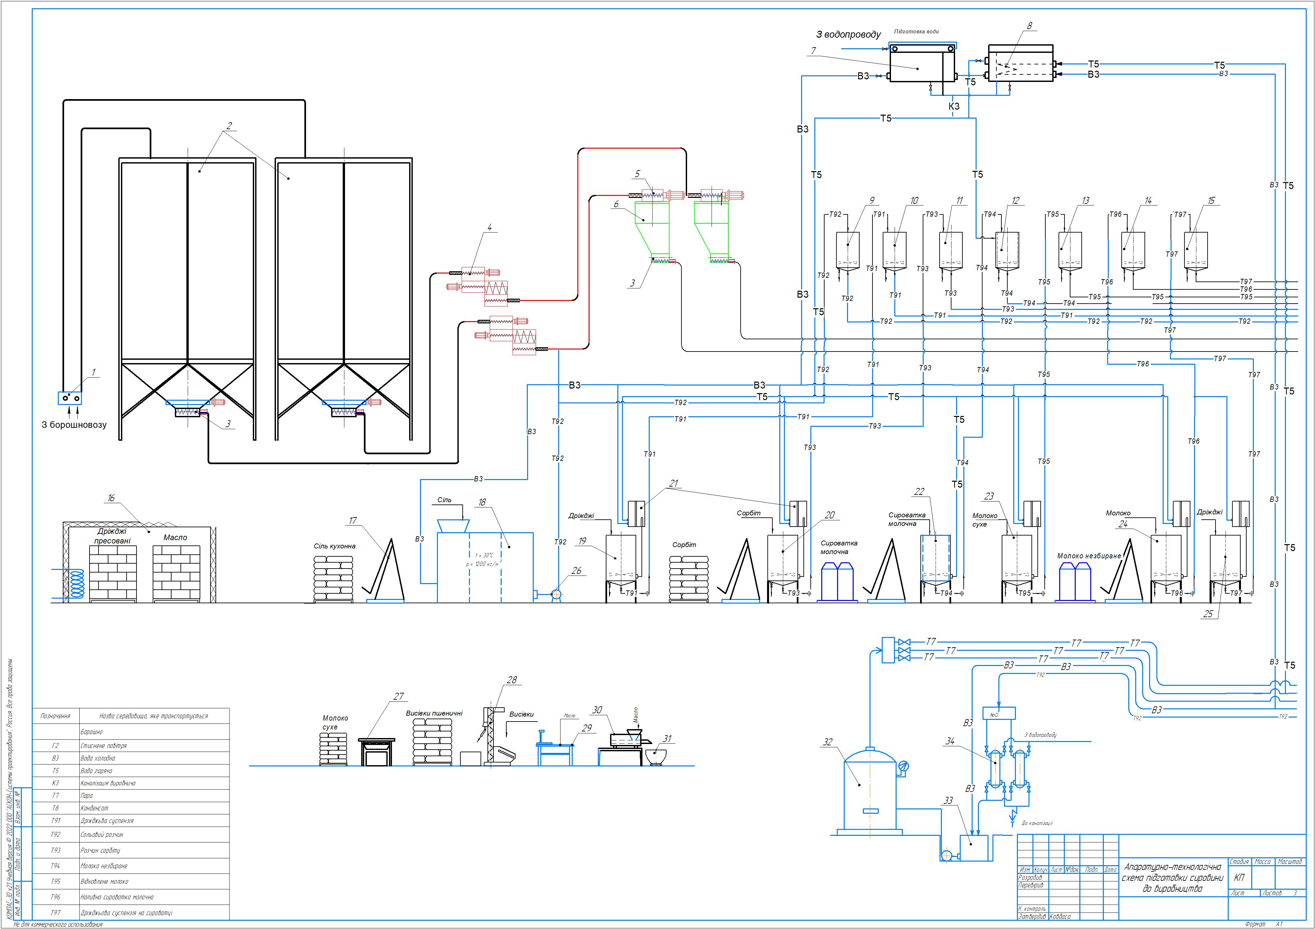This screenshot has width=1315, height=929.
Task: Select the 'Дріжджі пресовані' label
Action: tap(112, 536)
